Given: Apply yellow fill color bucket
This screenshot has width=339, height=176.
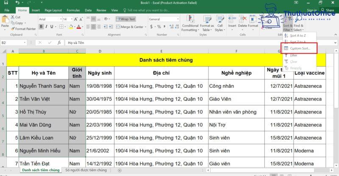Looking at the screenshot, I should (71, 27).
